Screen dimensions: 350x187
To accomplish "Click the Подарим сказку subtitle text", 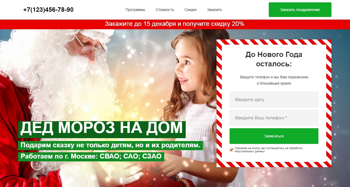I will (110, 145).
